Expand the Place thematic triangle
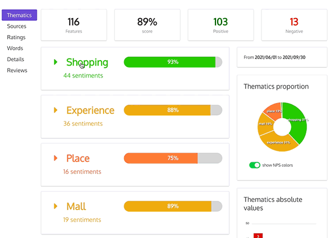The image size is (329, 238). tap(55, 158)
